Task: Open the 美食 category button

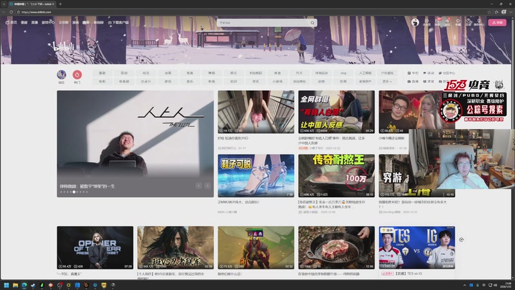Action: pos(277,73)
